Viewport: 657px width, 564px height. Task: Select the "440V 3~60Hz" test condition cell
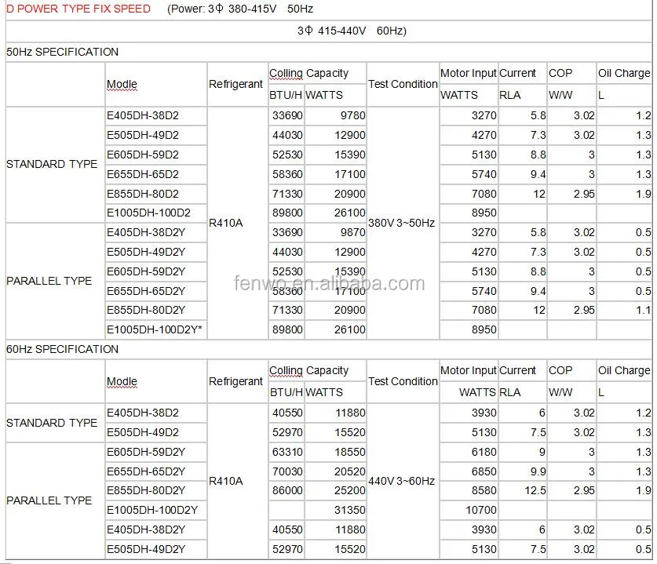401,481
